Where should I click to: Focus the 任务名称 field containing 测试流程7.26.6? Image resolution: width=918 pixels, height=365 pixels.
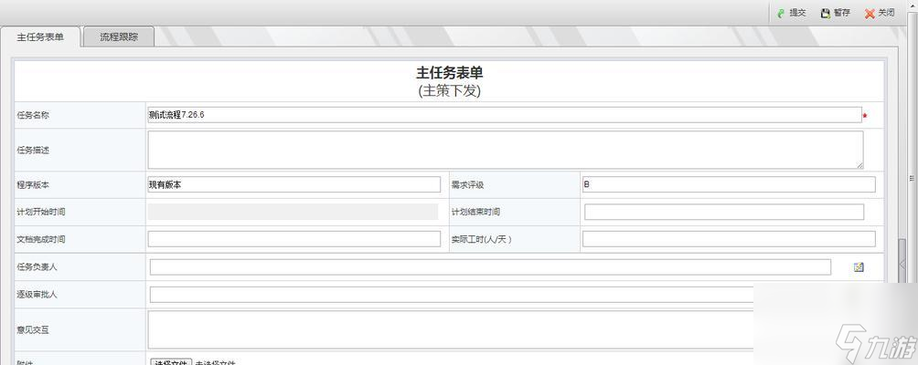tap(505, 115)
